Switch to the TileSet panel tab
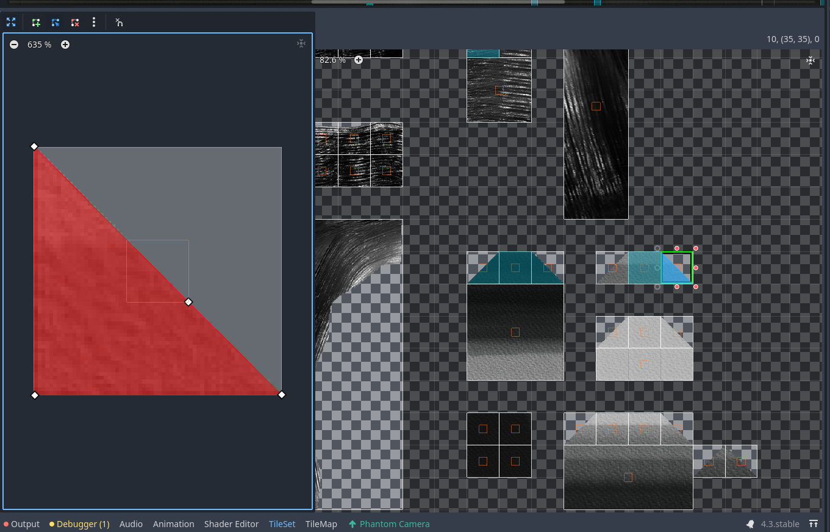This screenshot has height=532, width=830. point(282,524)
